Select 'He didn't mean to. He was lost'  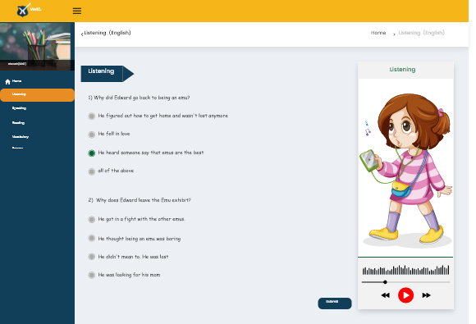(x=91, y=257)
